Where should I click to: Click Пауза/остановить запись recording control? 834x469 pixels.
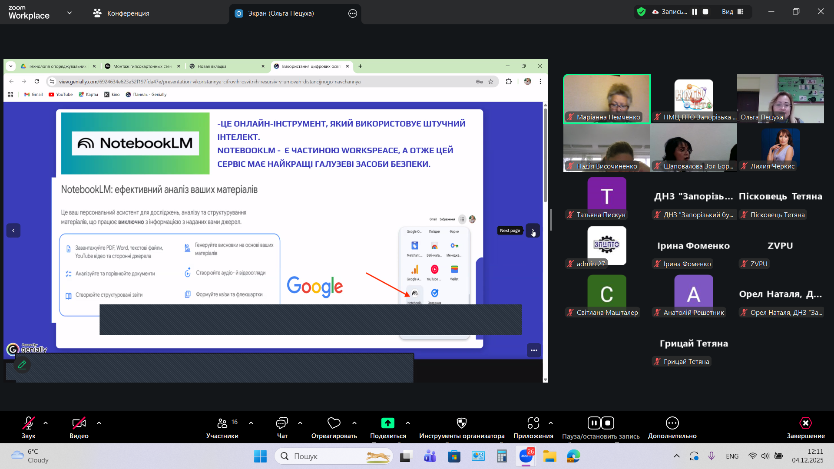point(601,428)
